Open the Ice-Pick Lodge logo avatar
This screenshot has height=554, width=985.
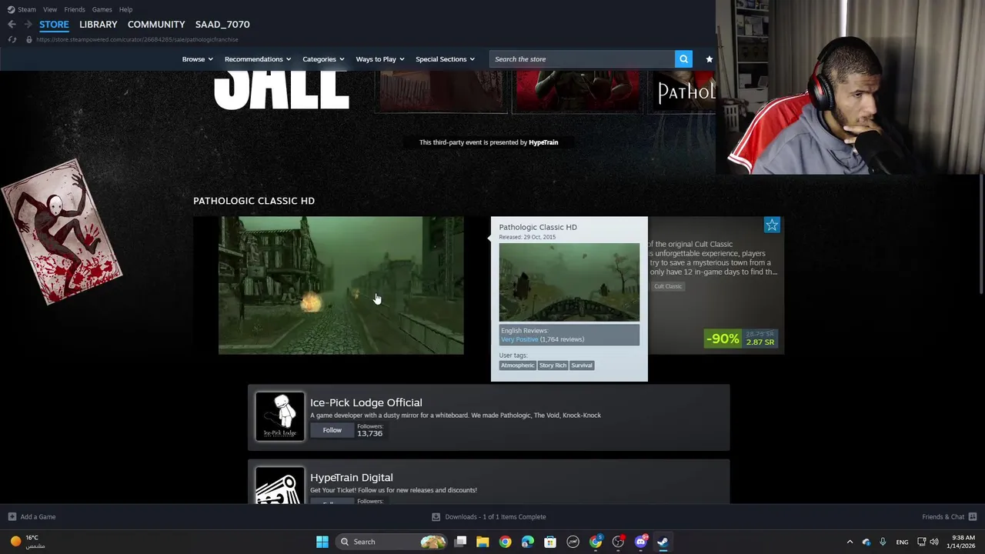click(280, 416)
